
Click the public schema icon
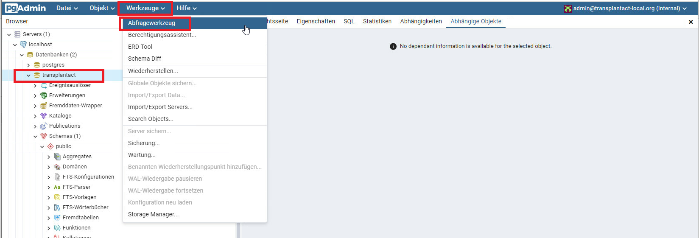tap(50, 146)
